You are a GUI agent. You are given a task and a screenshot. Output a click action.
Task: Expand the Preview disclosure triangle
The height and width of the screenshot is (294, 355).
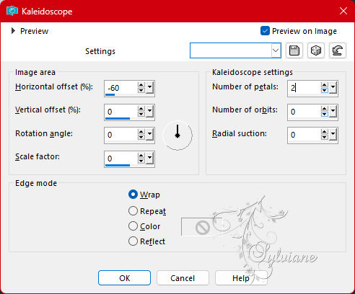coord(13,31)
